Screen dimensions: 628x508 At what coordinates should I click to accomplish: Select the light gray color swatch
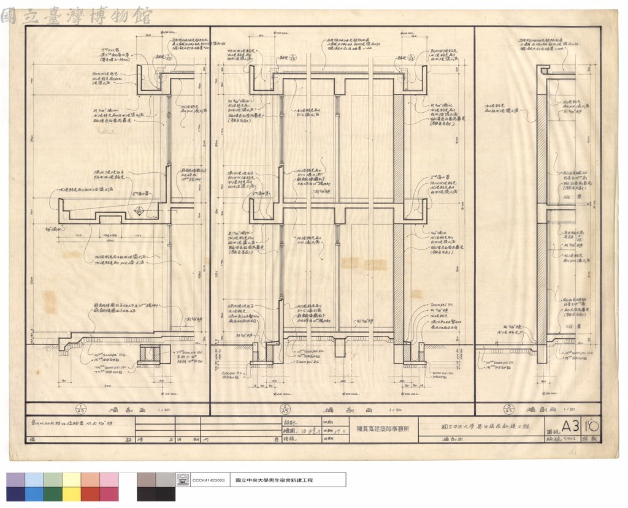click(166, 480)
